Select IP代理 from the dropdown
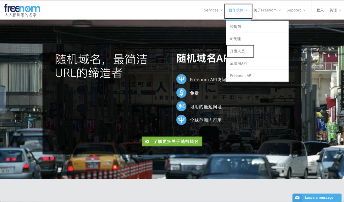The height and width of the screenshot is (202, 344). pyautogui.click(x=257, y=39)
